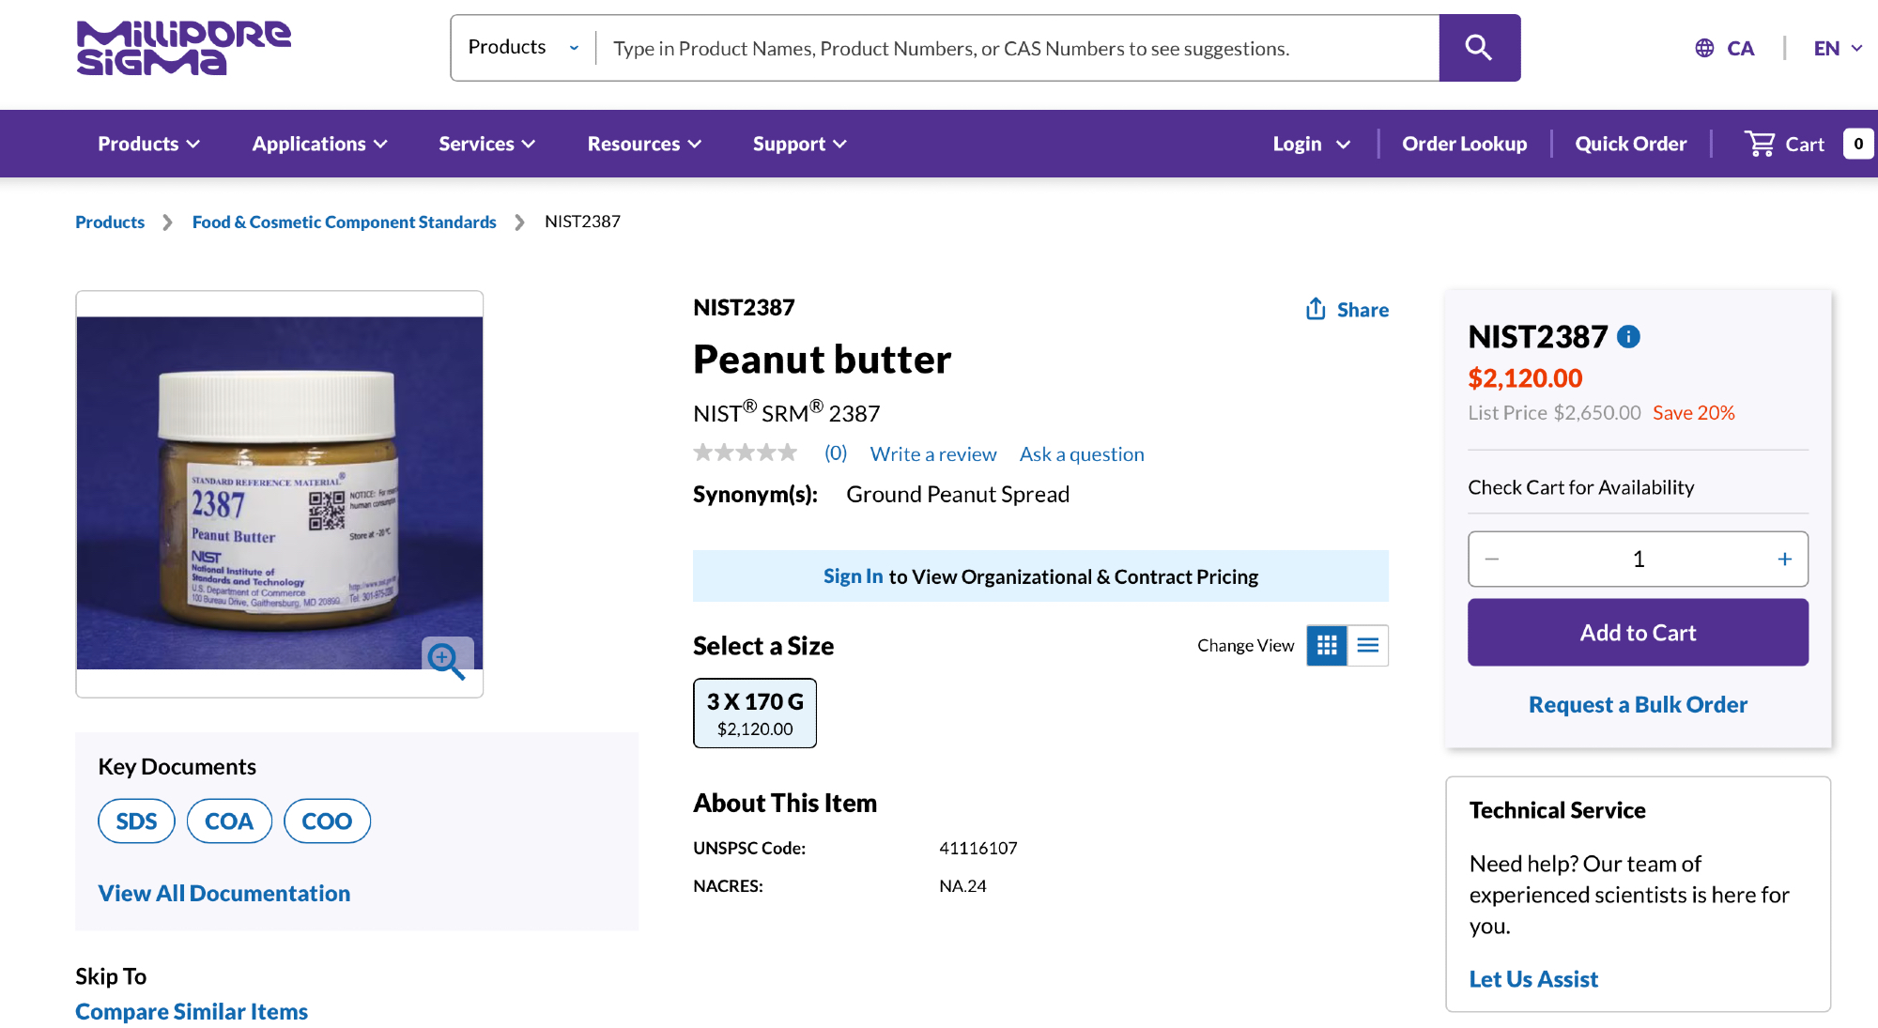Viewport: 1878px width, 1028px height.
Task: Open the Products search category dropdown
Action: [523, 48]
